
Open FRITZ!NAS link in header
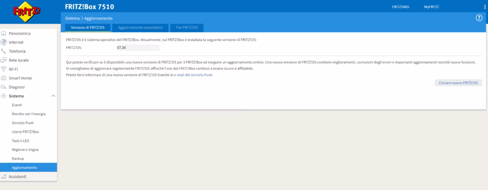(400, 7)
